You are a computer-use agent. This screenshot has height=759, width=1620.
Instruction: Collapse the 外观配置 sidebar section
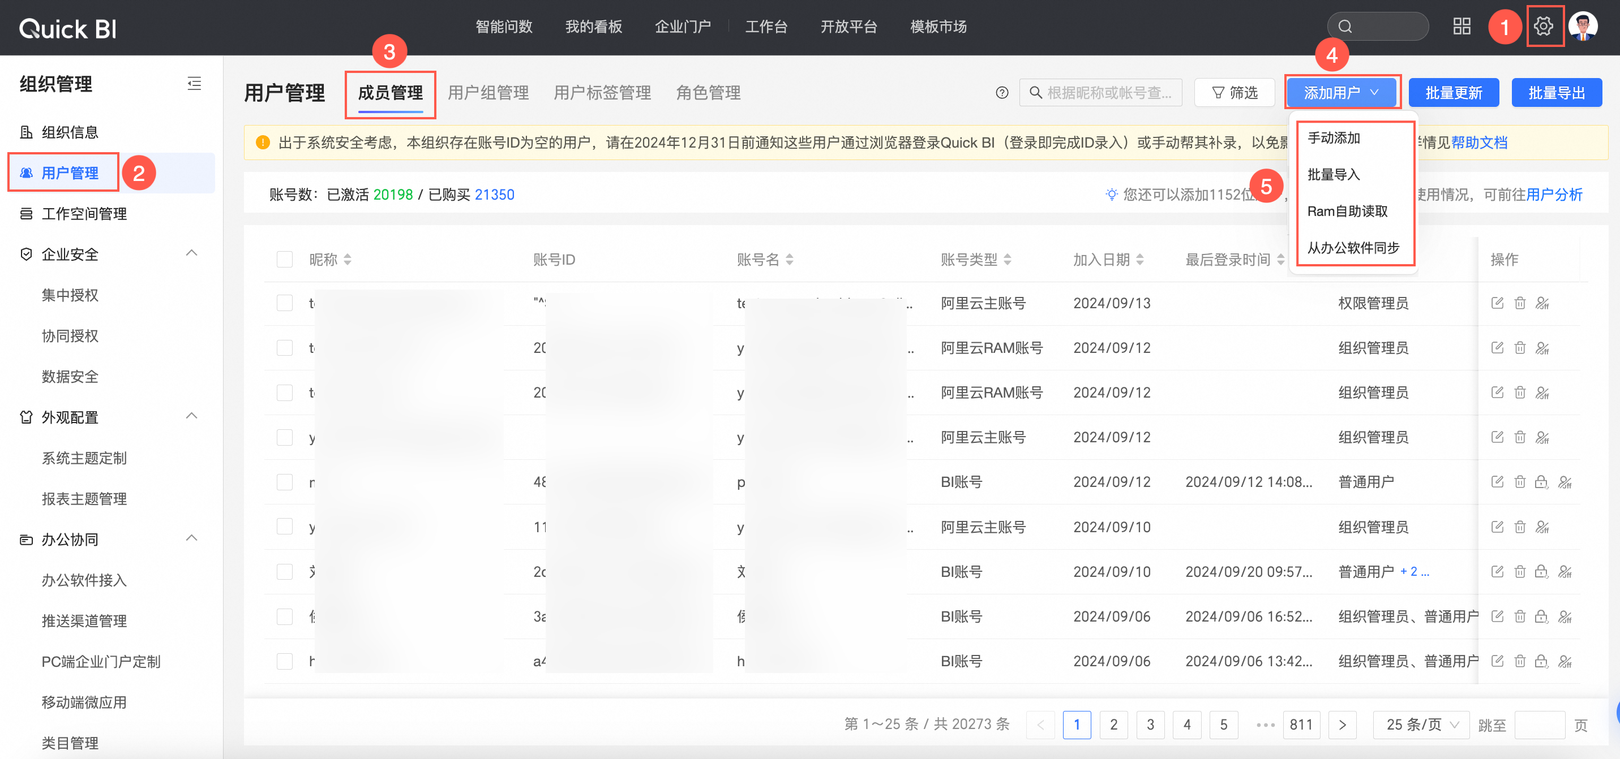192,416
